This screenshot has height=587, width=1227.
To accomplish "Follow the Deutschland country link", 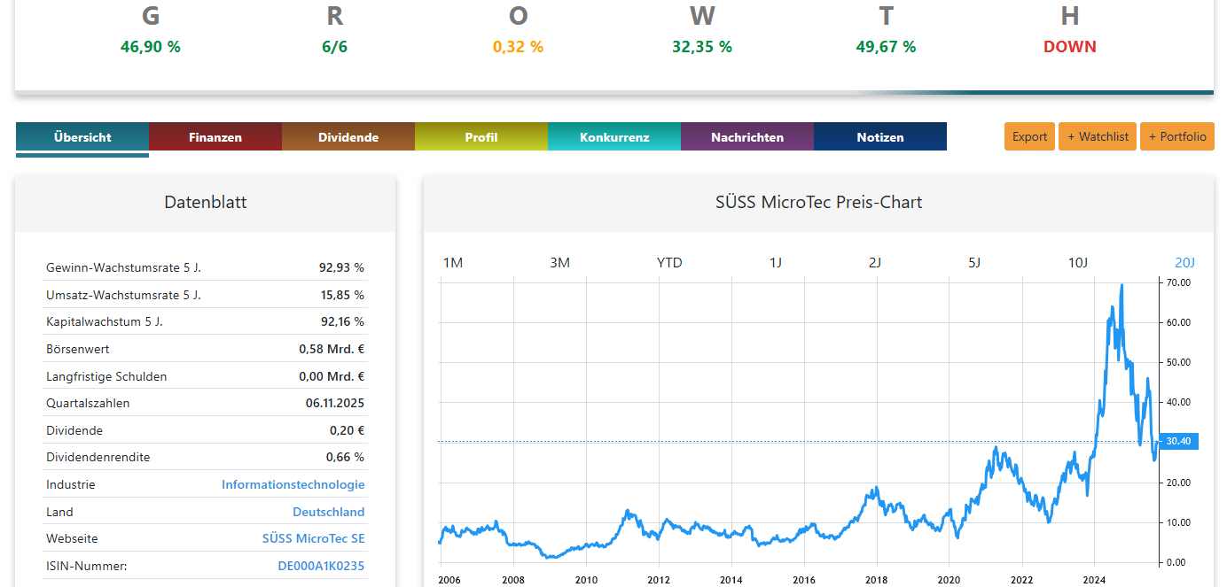I will coord(328,512).
